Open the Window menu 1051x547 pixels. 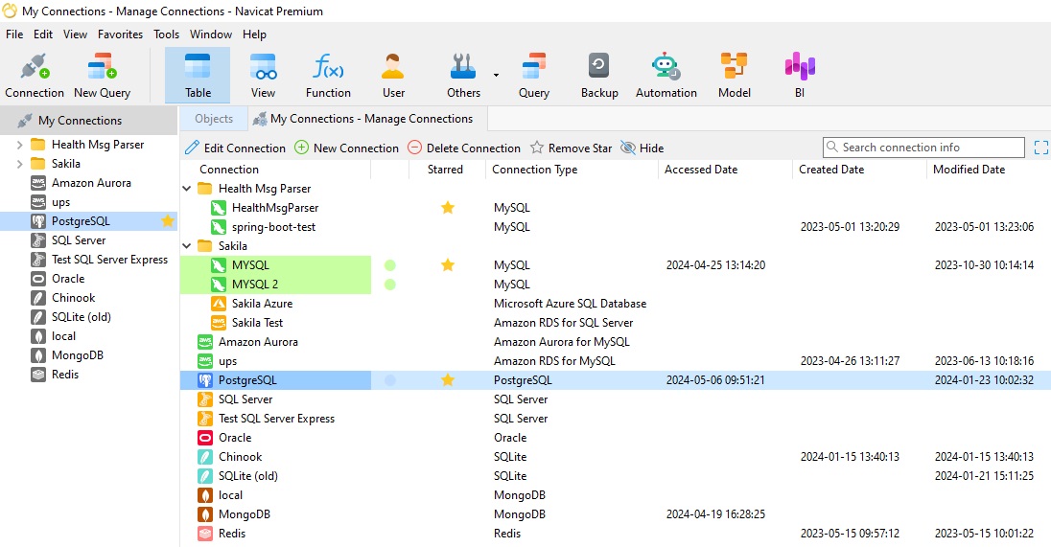(x=210, y=34)
